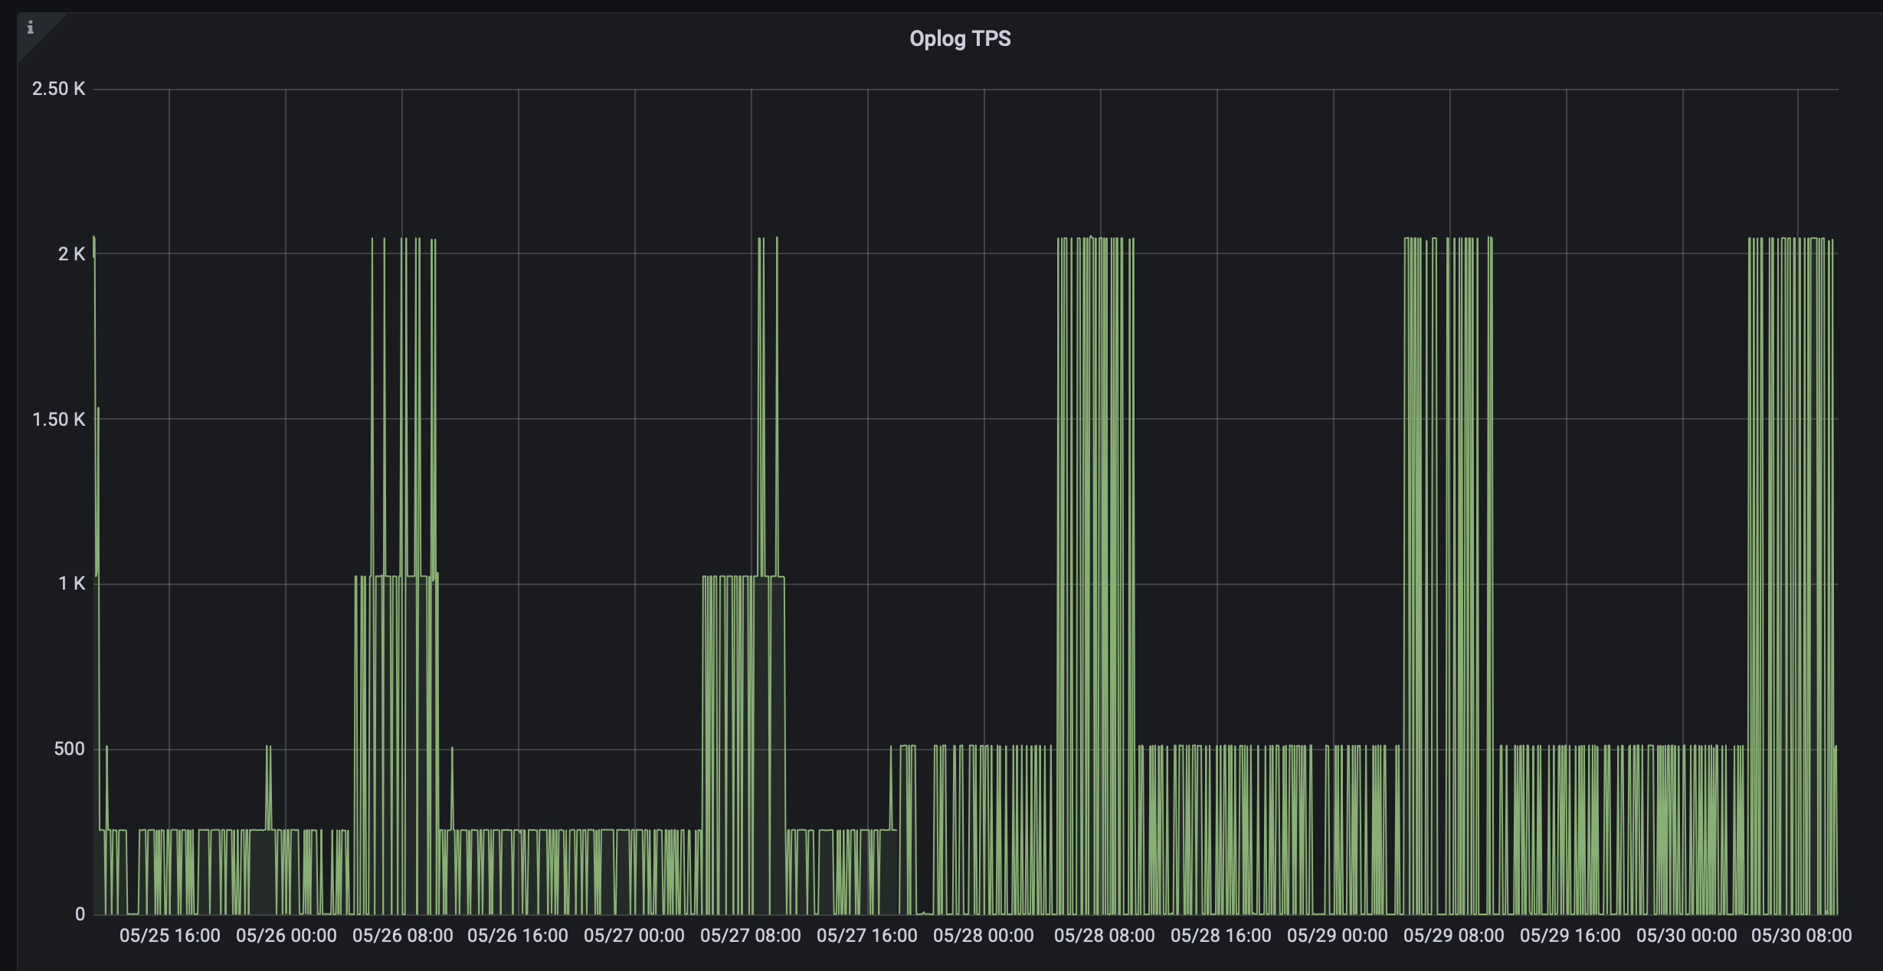Click the 05/25 16:00 time label

[170, 935]
